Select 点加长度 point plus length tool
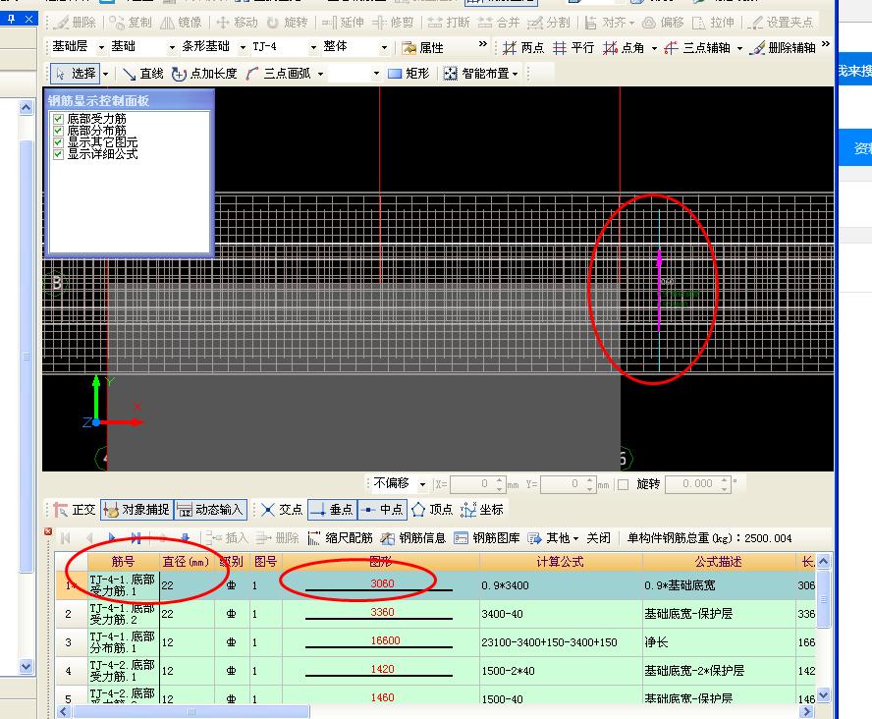872x719 pixels. (203, 74)
